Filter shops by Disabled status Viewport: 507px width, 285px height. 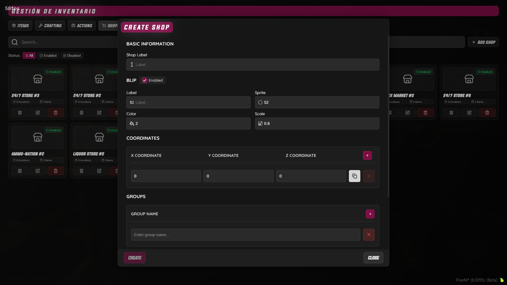(72, 56)
